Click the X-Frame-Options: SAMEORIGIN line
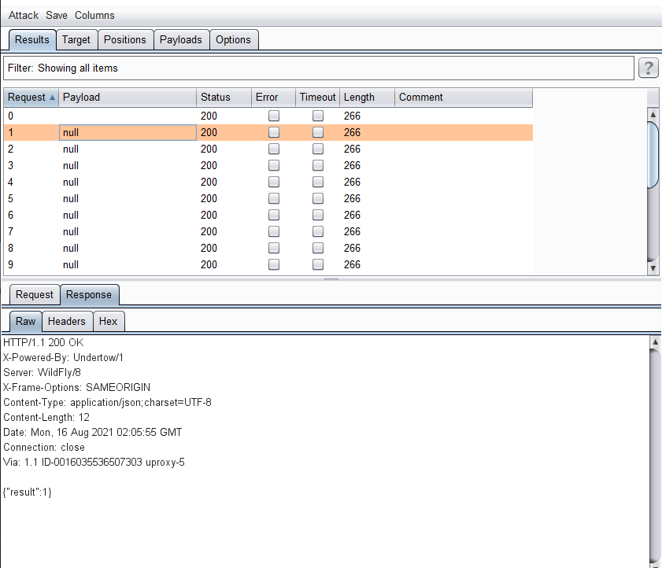 click(76, 387)
